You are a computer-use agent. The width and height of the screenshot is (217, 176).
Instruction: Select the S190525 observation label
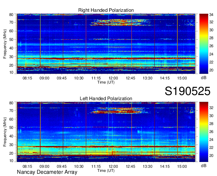188,91
